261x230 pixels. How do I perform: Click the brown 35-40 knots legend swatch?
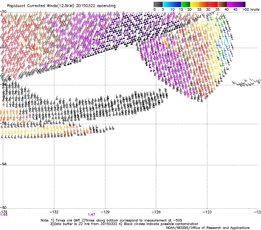[222, 4]
